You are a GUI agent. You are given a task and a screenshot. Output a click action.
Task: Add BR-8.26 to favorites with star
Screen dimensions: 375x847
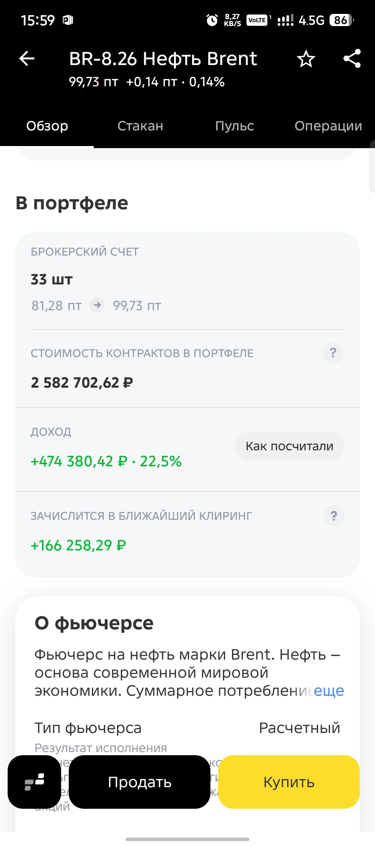pos(306,58)
